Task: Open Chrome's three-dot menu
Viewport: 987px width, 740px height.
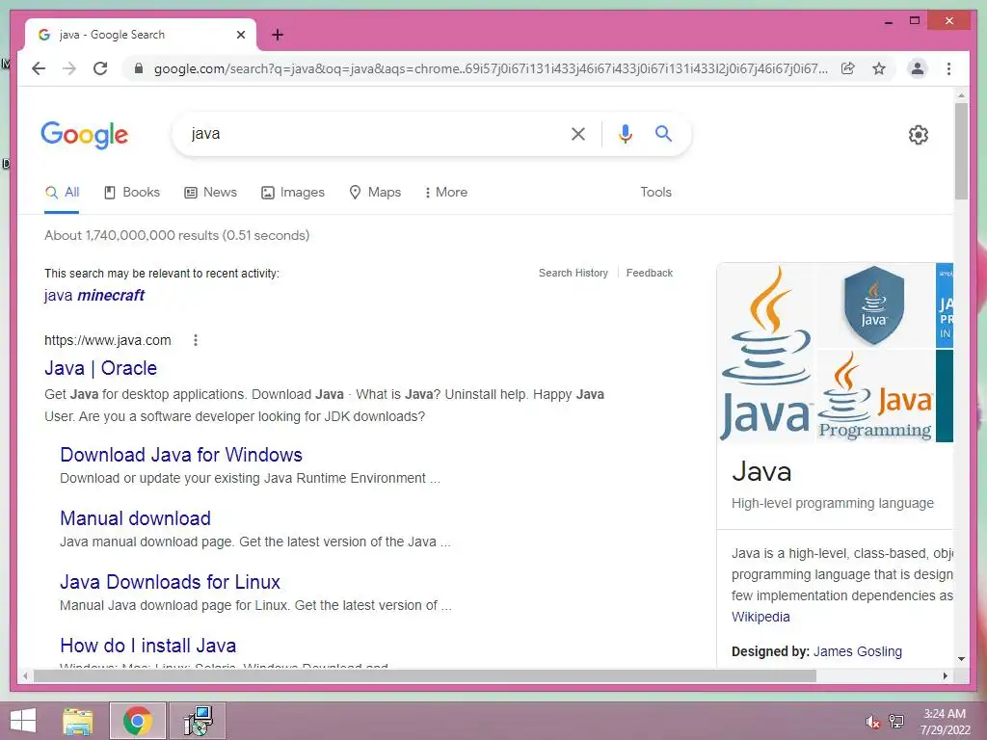Action: coord(948,68)
